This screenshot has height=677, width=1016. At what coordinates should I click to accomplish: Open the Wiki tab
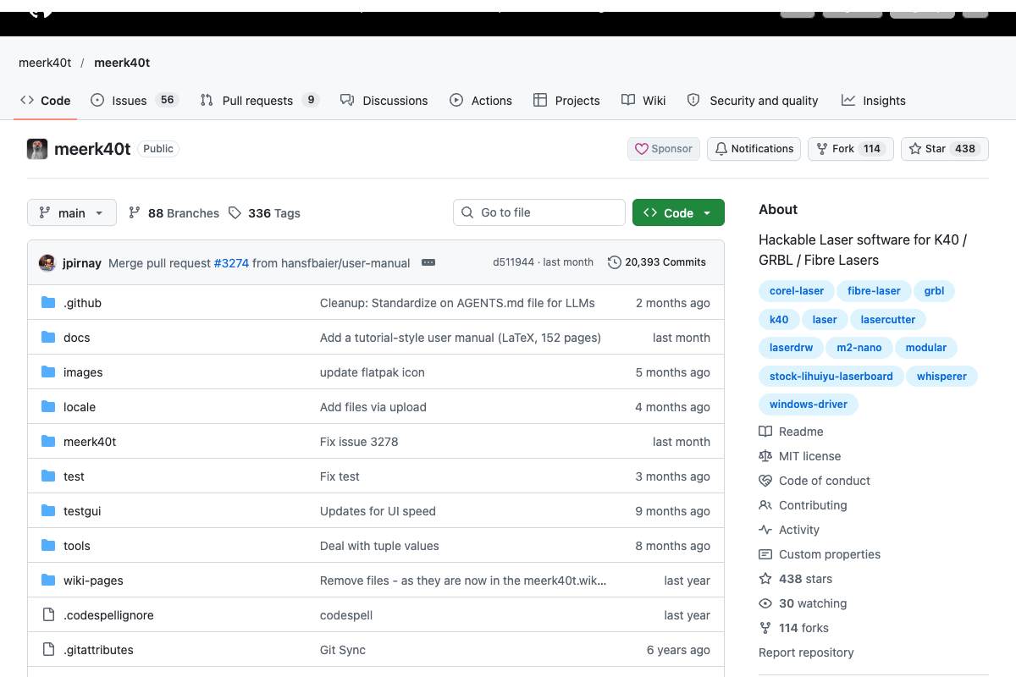[643, 101]
